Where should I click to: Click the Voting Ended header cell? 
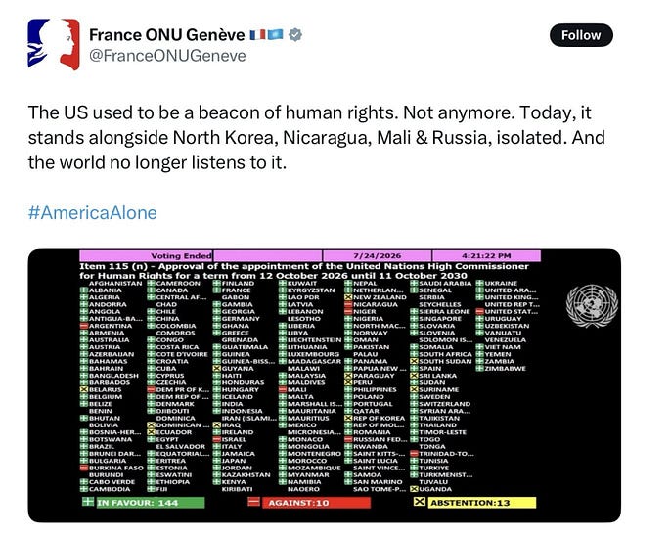146,255
